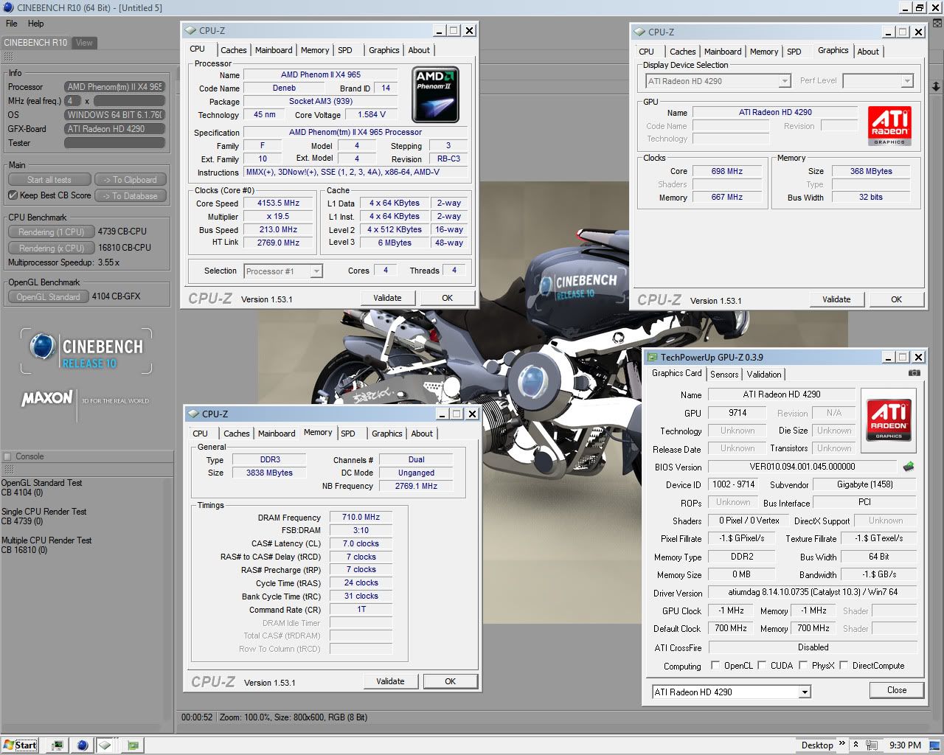Expand the Display Device Selection dropdown

785,81
